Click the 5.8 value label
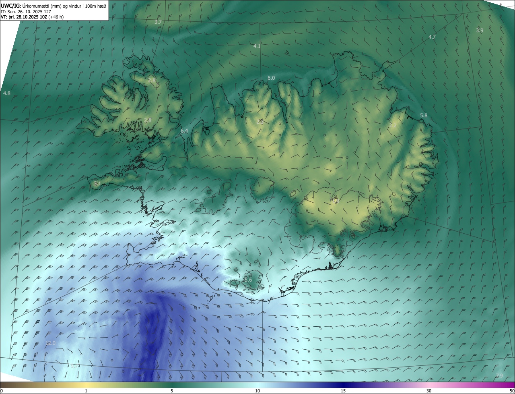Image resolution: width=515 pixels, height=394 pixels. [x=424, y=116]
